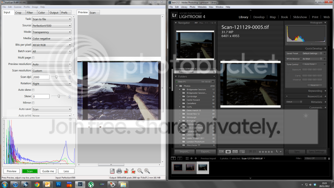Select Loupe view icon in Lightroom toolbar
The image size is (334, 188).
click(228, 152)
